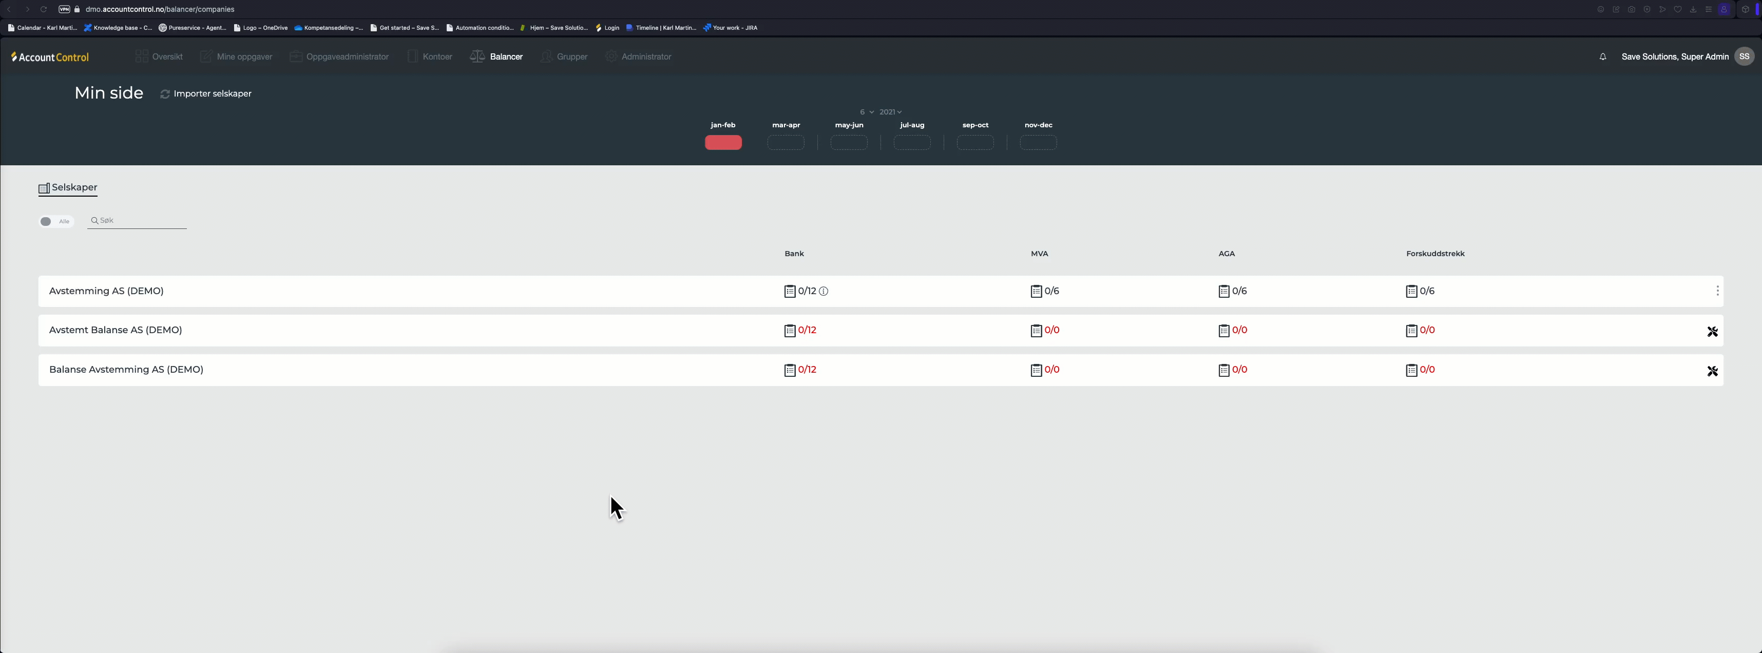Screen dimensions: 1762x653
Task: Expand the period count dropdown showing 6
Action: (x=866, y=112)
